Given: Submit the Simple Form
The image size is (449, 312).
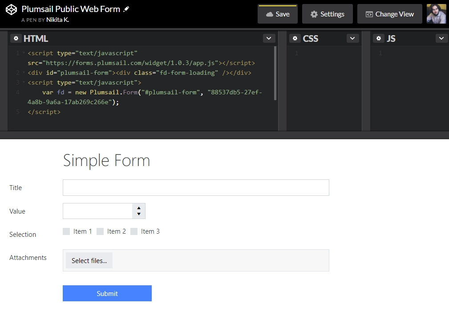Looking at the screenshot, I should click(x=107, y=293).
